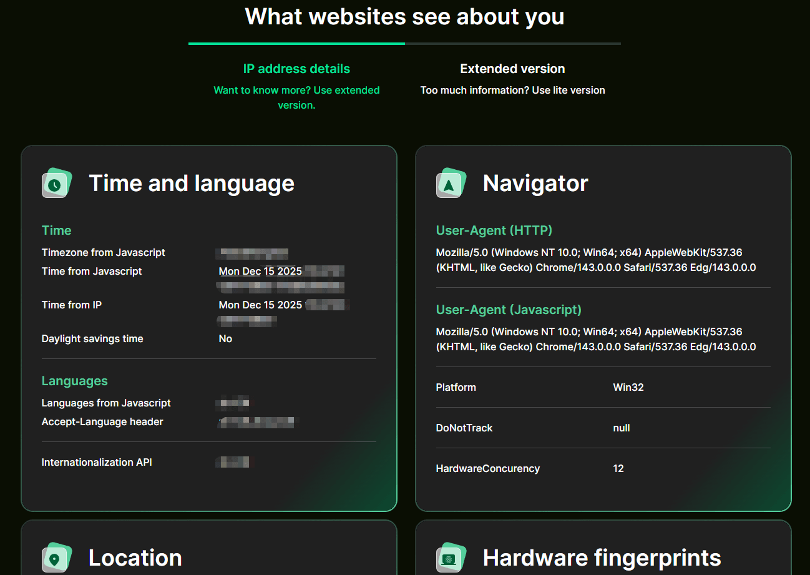Select the Time and language card heading
This screenshot has width=810, height=575.
pos(192,184)
